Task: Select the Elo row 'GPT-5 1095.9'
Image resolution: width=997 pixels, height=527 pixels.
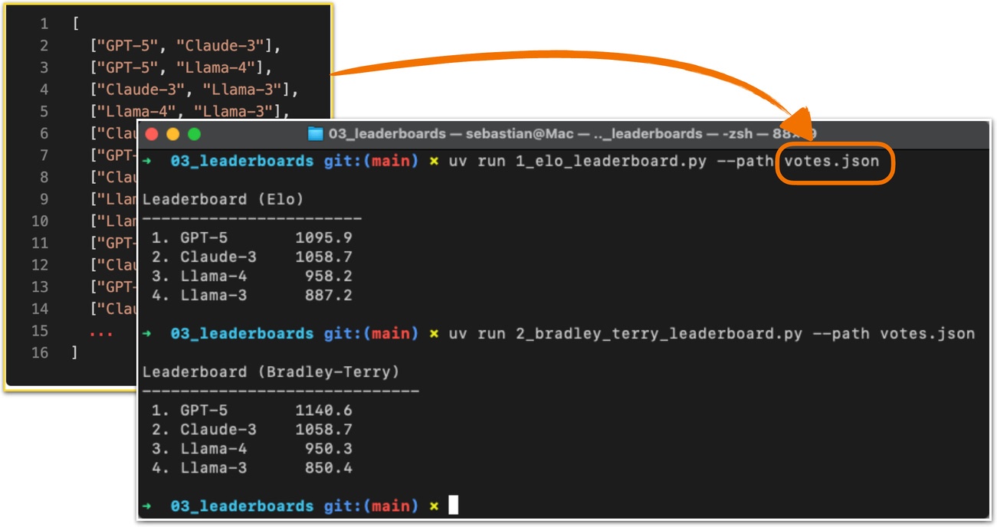Action: tap(252, 237)
